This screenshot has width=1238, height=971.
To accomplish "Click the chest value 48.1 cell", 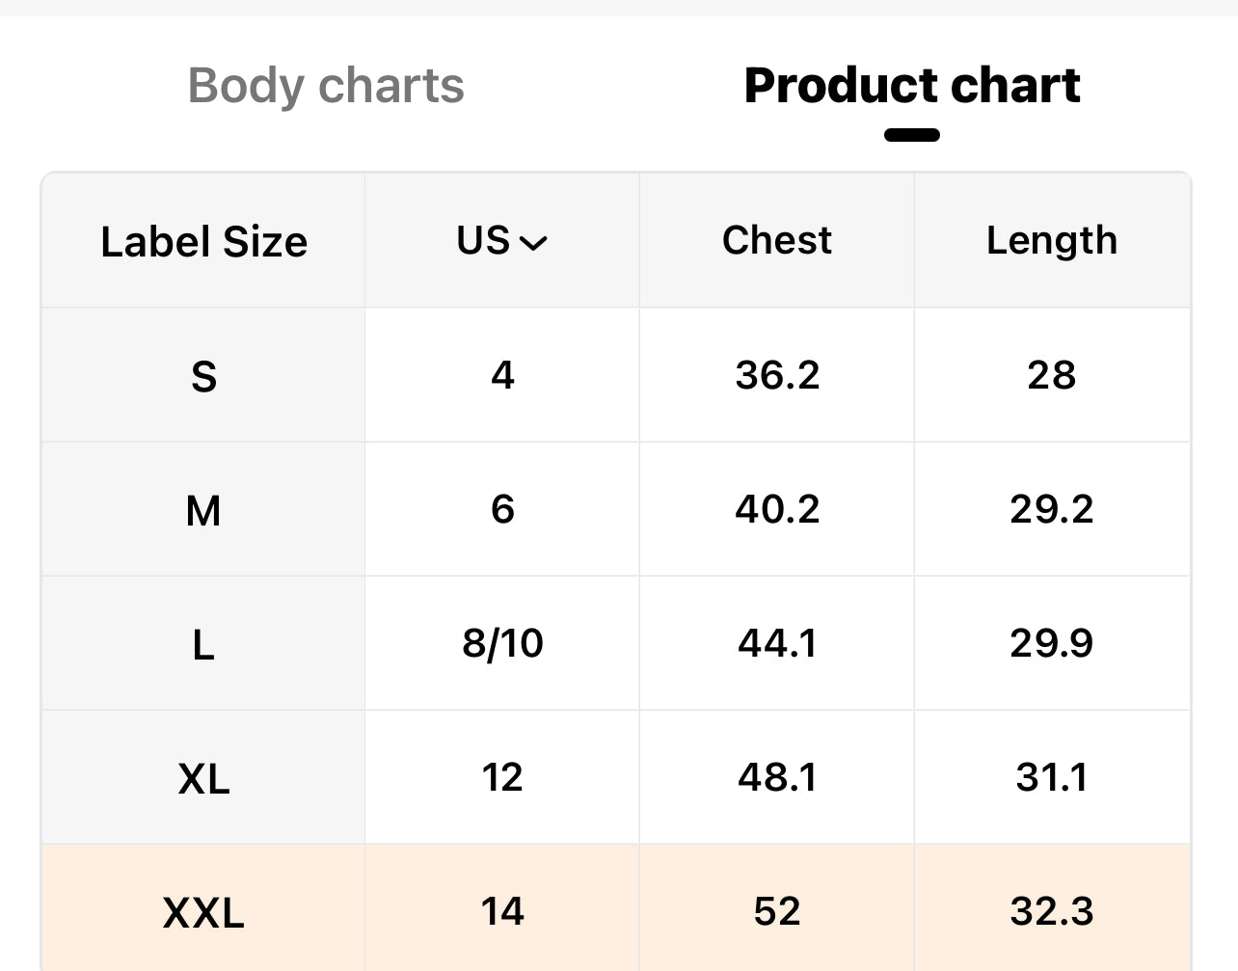I will (x=777, y=777).
